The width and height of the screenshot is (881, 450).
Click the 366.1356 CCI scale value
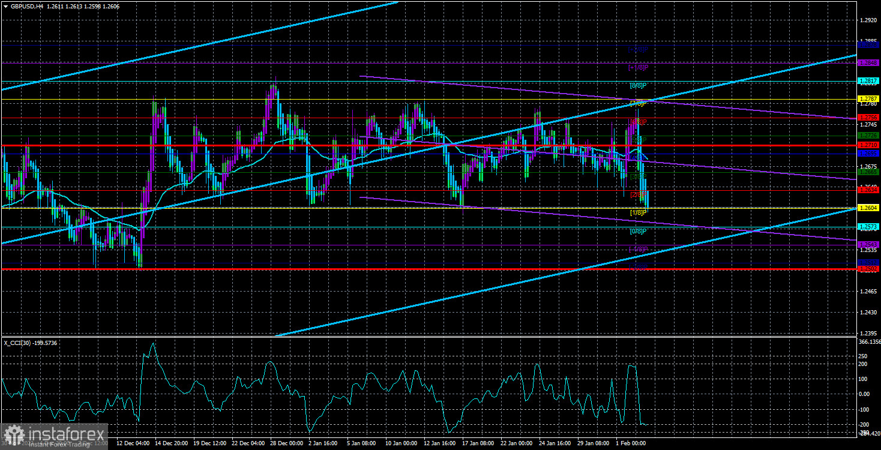(x=869, y=342)
